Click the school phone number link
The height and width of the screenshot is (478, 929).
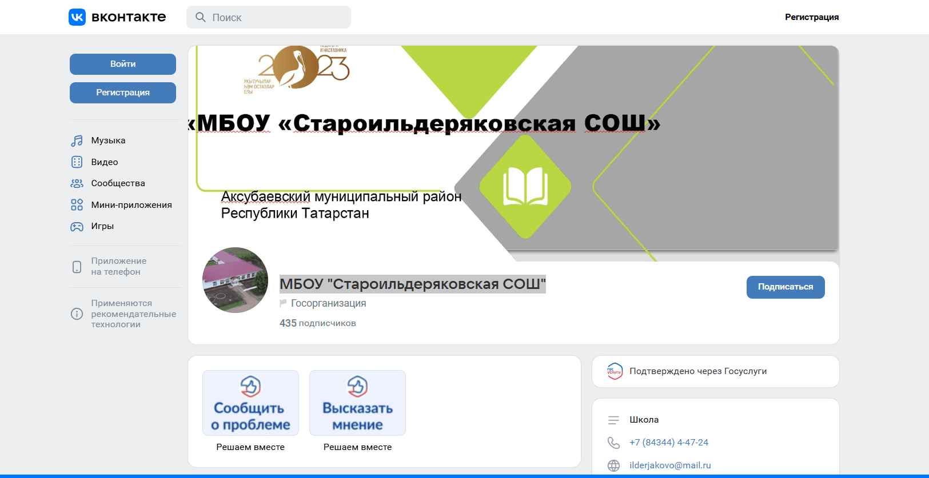(x=668, y=443)
